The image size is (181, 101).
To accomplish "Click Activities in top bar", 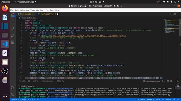I will click(6, 2).
